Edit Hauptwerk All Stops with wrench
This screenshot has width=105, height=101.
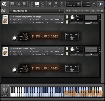5,17
